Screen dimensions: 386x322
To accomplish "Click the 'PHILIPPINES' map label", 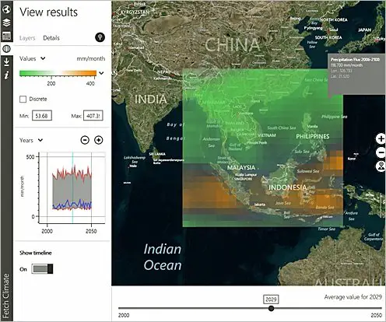I will click(313, 136).
